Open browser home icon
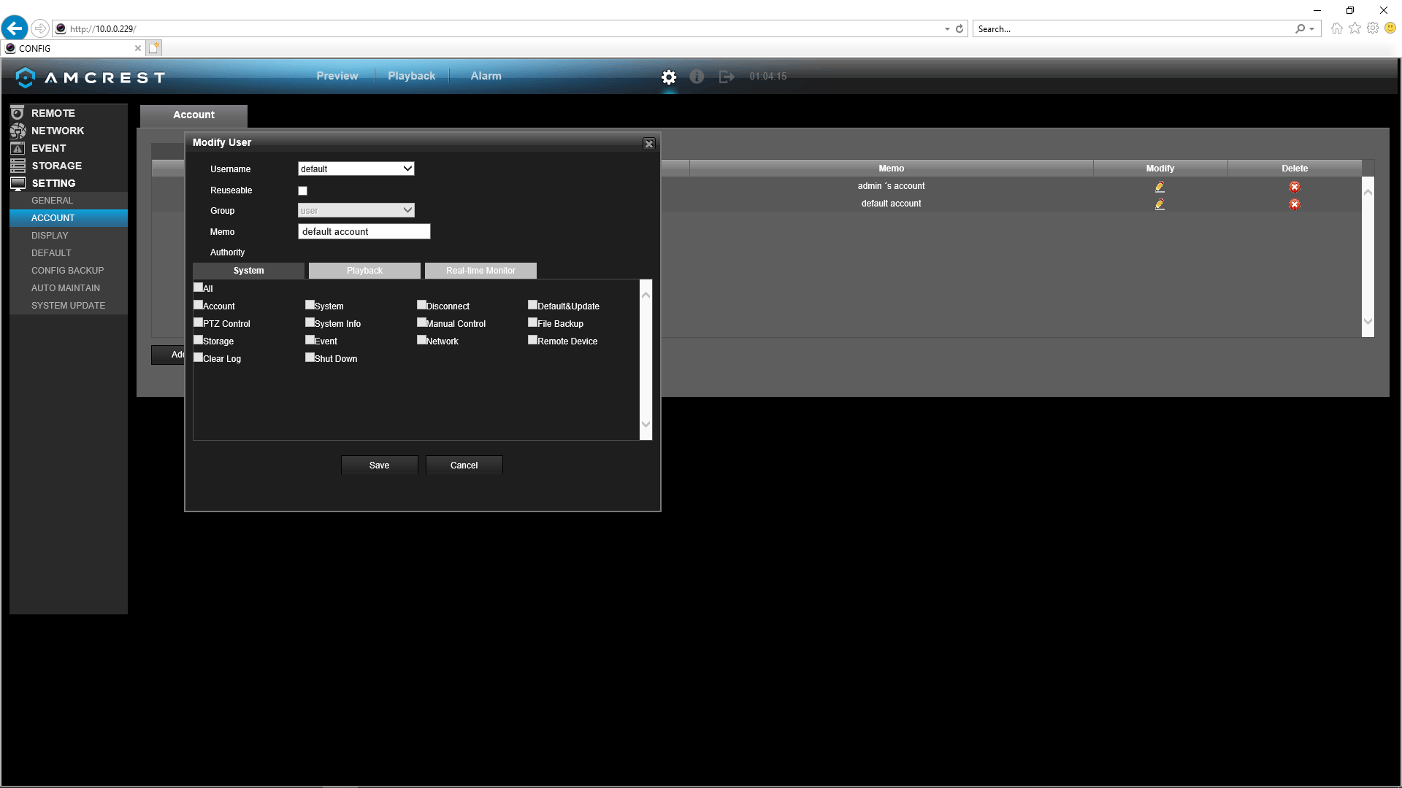Screen dimensions: 1402x788 point(1337,28)
